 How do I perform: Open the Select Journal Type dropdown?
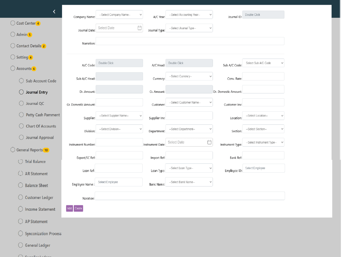[x=189, y=28]
